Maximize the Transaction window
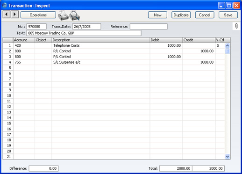 click(x=229, y=6)
